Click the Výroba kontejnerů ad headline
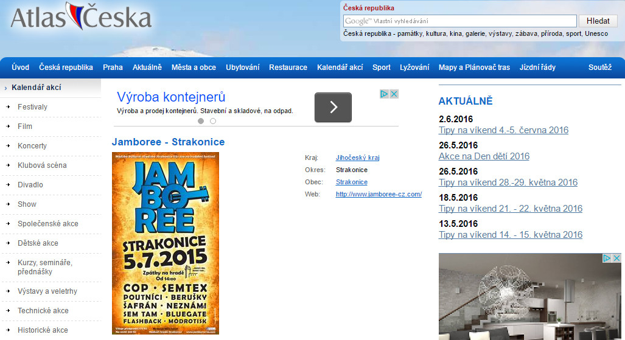 coord(171,97)
